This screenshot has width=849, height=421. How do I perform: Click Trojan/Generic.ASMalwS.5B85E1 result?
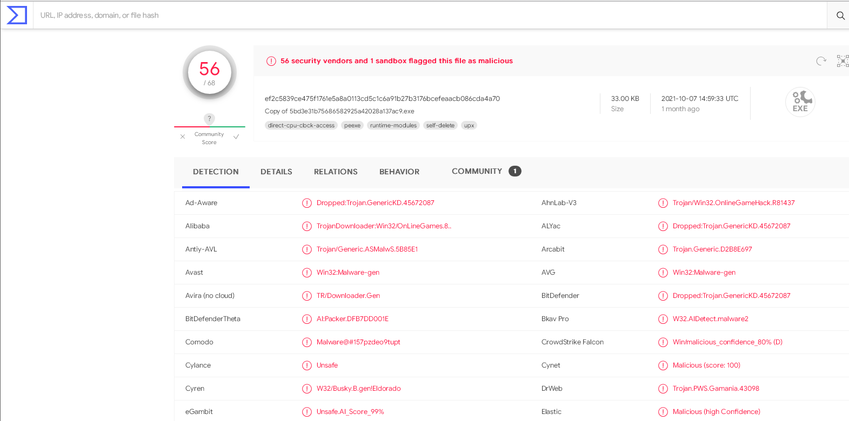[x=367, y=249]
